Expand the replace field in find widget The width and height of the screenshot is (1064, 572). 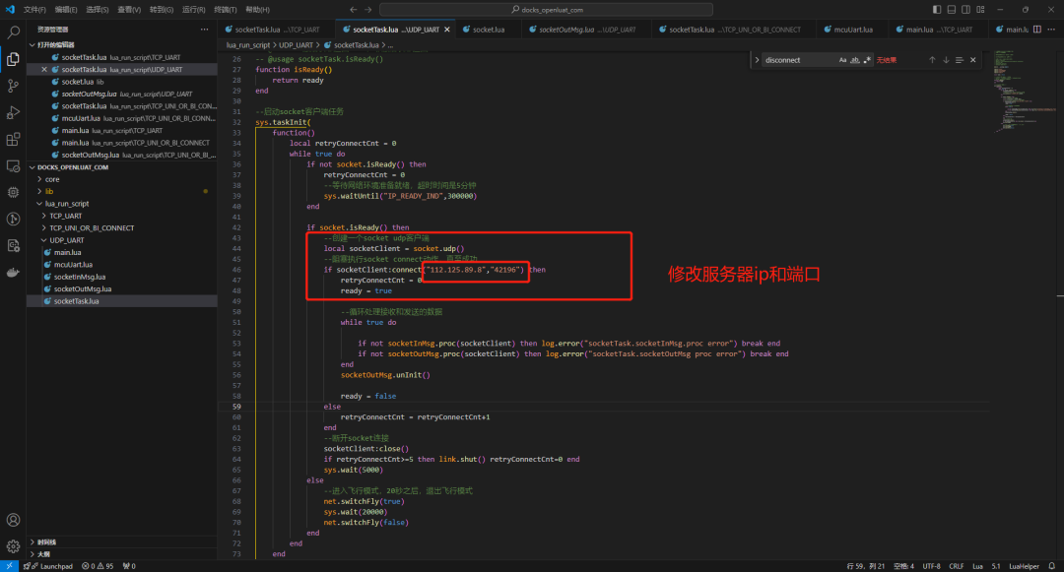[x=758, y=60]
